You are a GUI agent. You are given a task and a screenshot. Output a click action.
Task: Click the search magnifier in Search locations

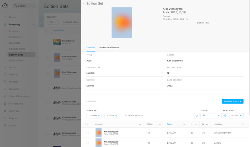click(x=126, y=115)
